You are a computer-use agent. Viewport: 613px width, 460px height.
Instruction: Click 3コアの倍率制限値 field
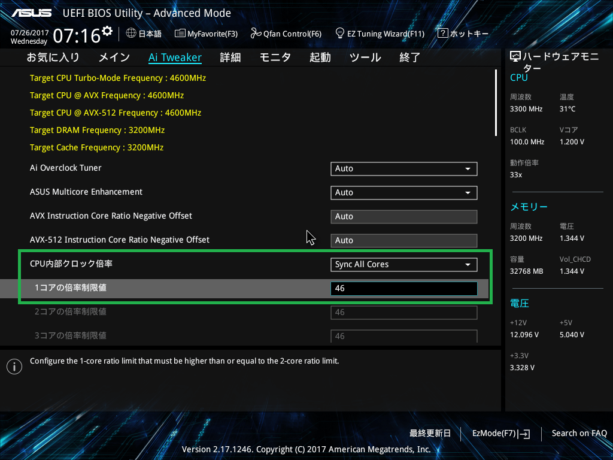tap(404, 335)
